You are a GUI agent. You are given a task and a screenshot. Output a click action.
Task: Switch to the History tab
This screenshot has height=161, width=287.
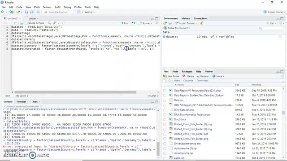pyautogui.click(x=186, y=18)
